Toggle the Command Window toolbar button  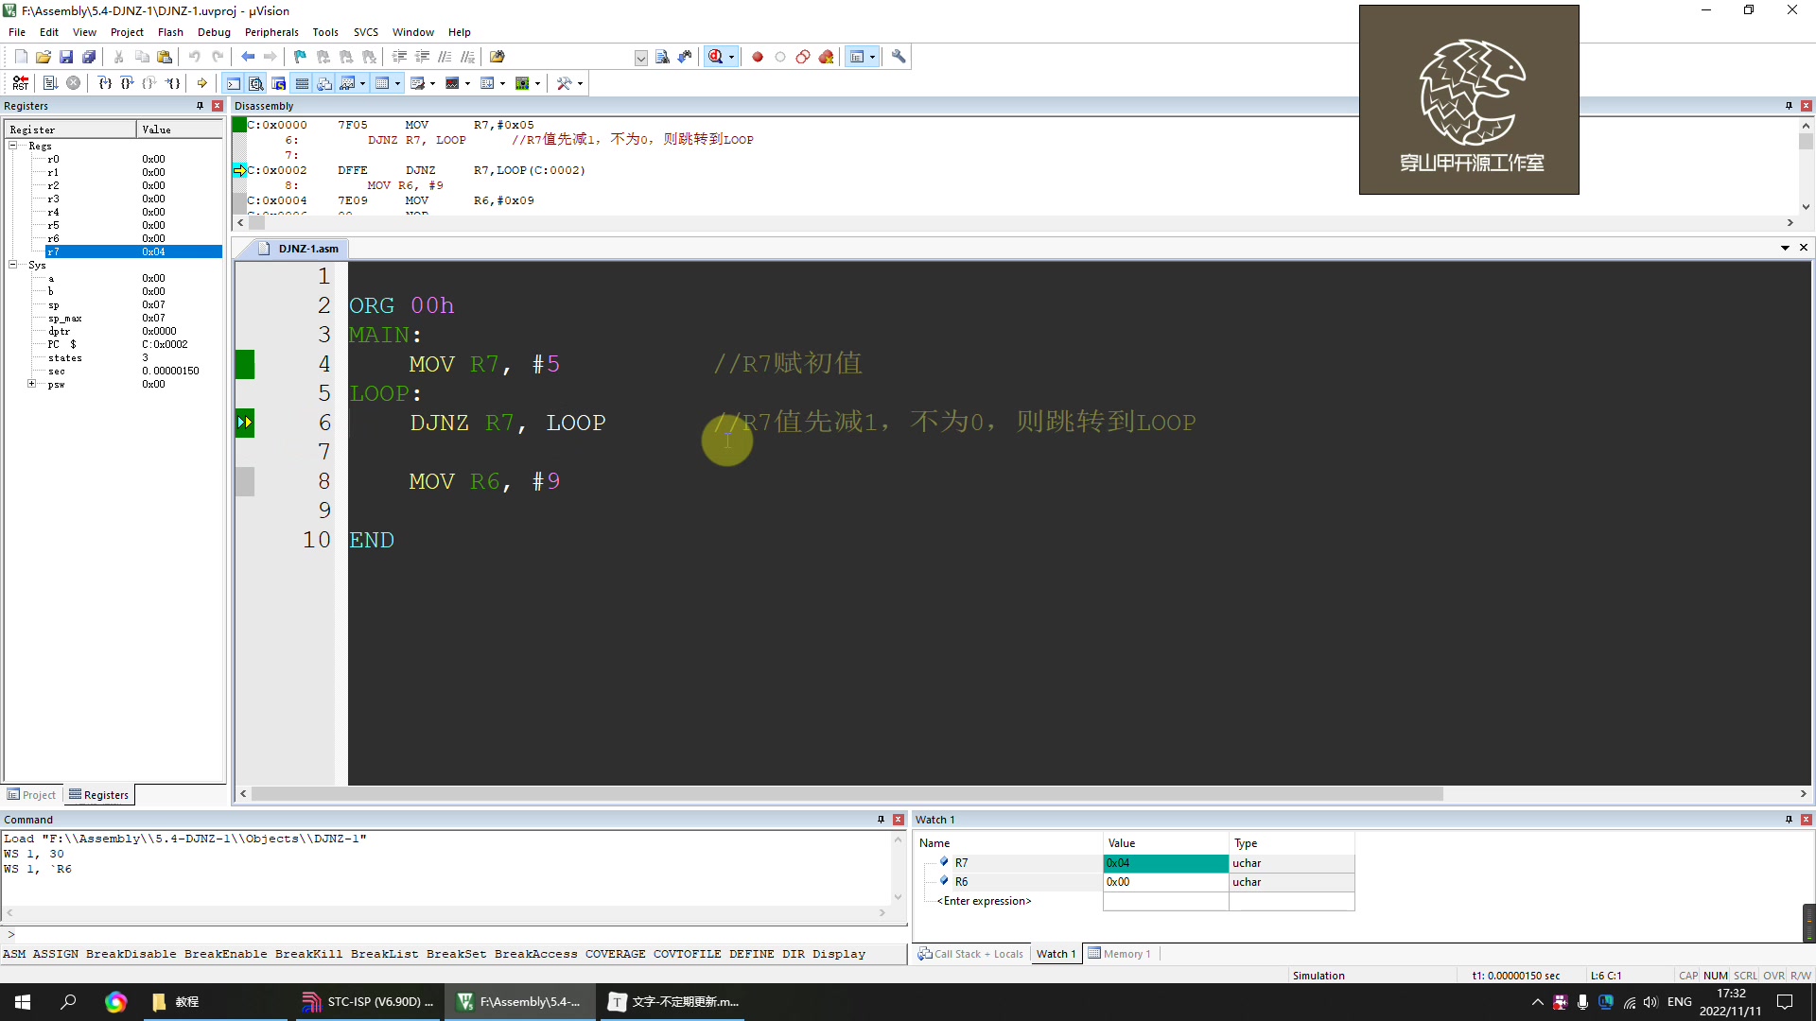233,83
